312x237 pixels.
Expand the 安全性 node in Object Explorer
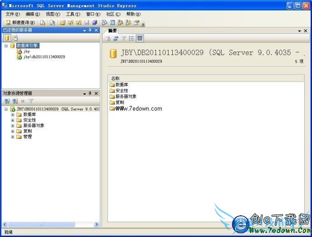[x=13, y=120]
